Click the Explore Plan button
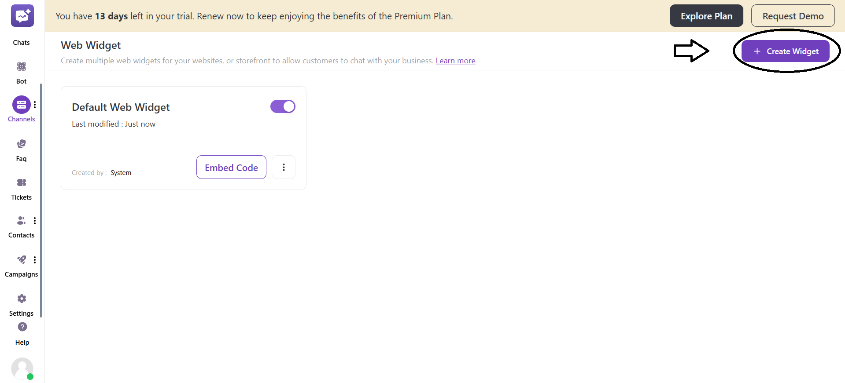 706,15
